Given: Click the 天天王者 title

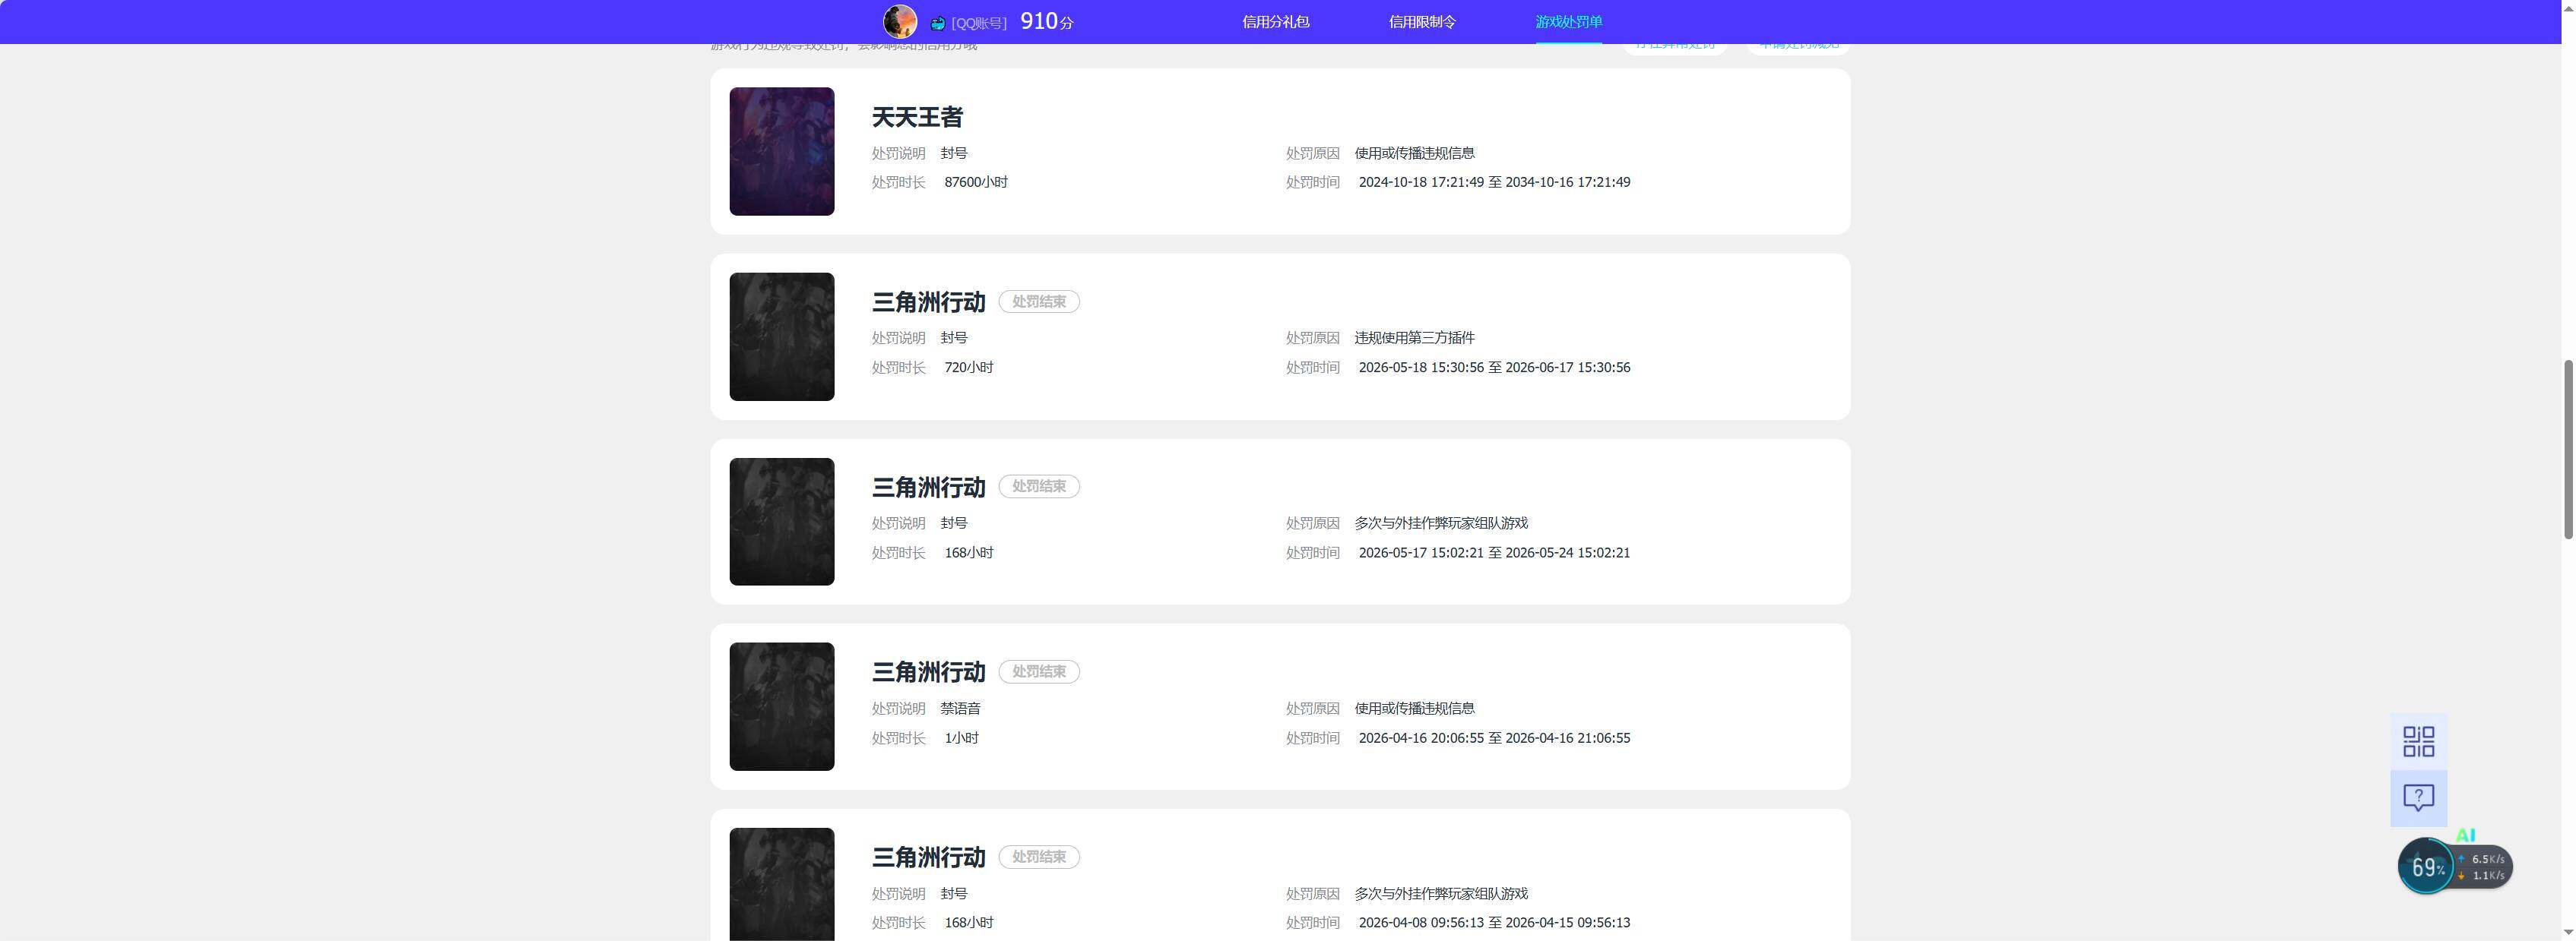Looking at the screenshot, I should coord(917,117).
